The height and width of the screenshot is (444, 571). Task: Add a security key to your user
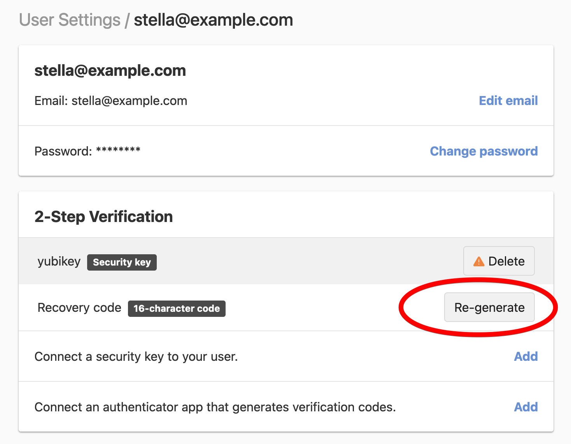pyautogui.click(x=526, y=357)
